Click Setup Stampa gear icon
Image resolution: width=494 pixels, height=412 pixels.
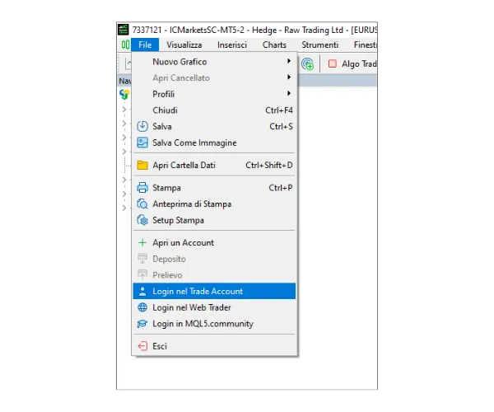click(142, 220)
